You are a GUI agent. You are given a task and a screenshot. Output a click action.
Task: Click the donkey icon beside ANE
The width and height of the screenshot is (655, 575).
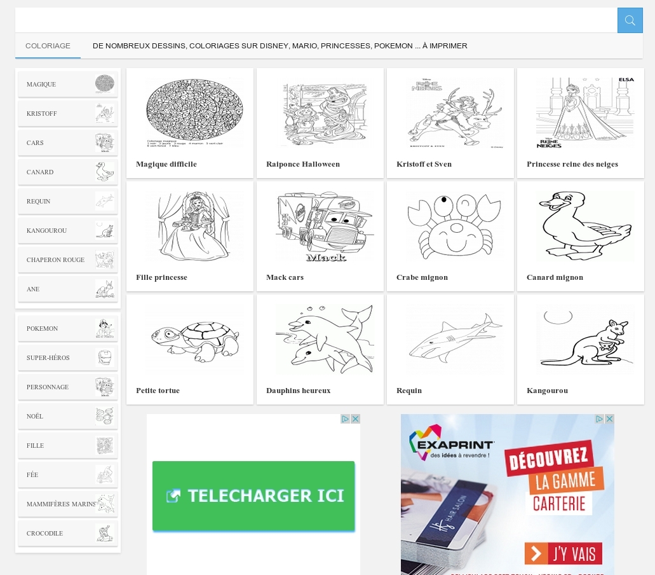click(104, 289)
